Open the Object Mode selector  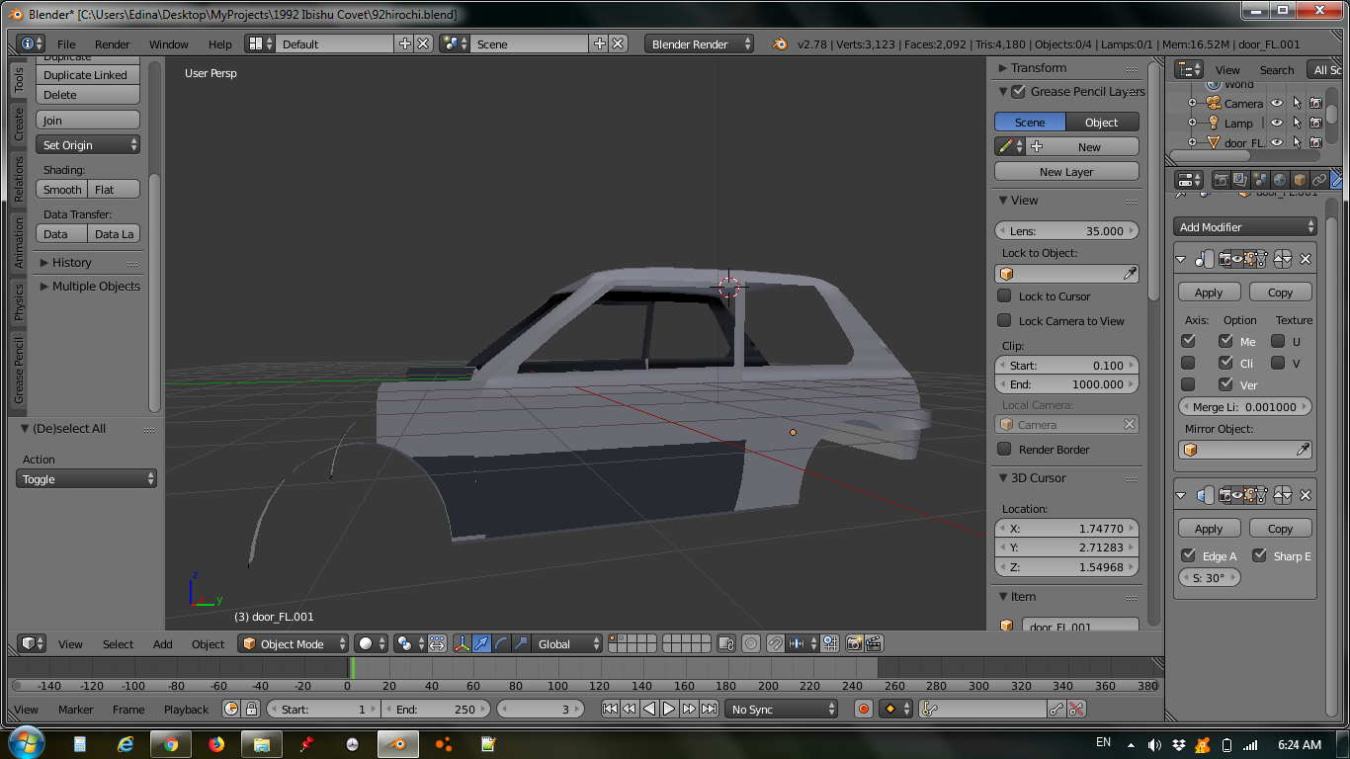tap(294, 643)
